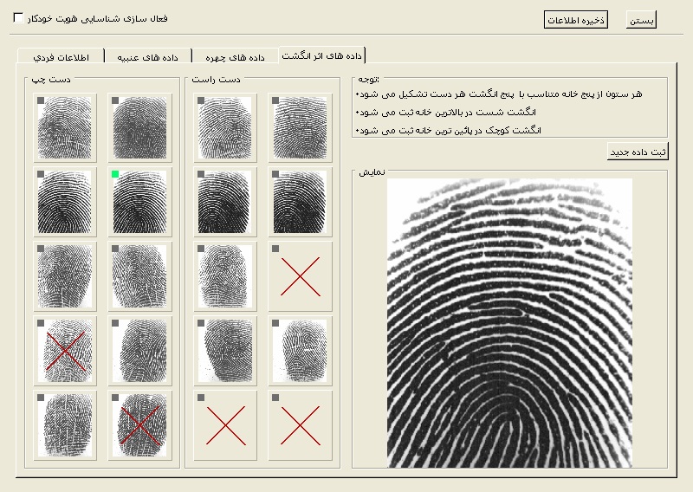This screenshot has height=492, width=693.
Task: Click crossed-out fingerprint in left-hand bottom row
Action: click(x=139, y=425)
